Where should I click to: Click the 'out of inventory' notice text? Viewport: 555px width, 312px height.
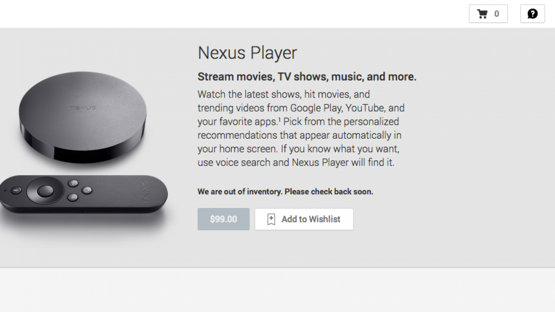click(285, 191)
